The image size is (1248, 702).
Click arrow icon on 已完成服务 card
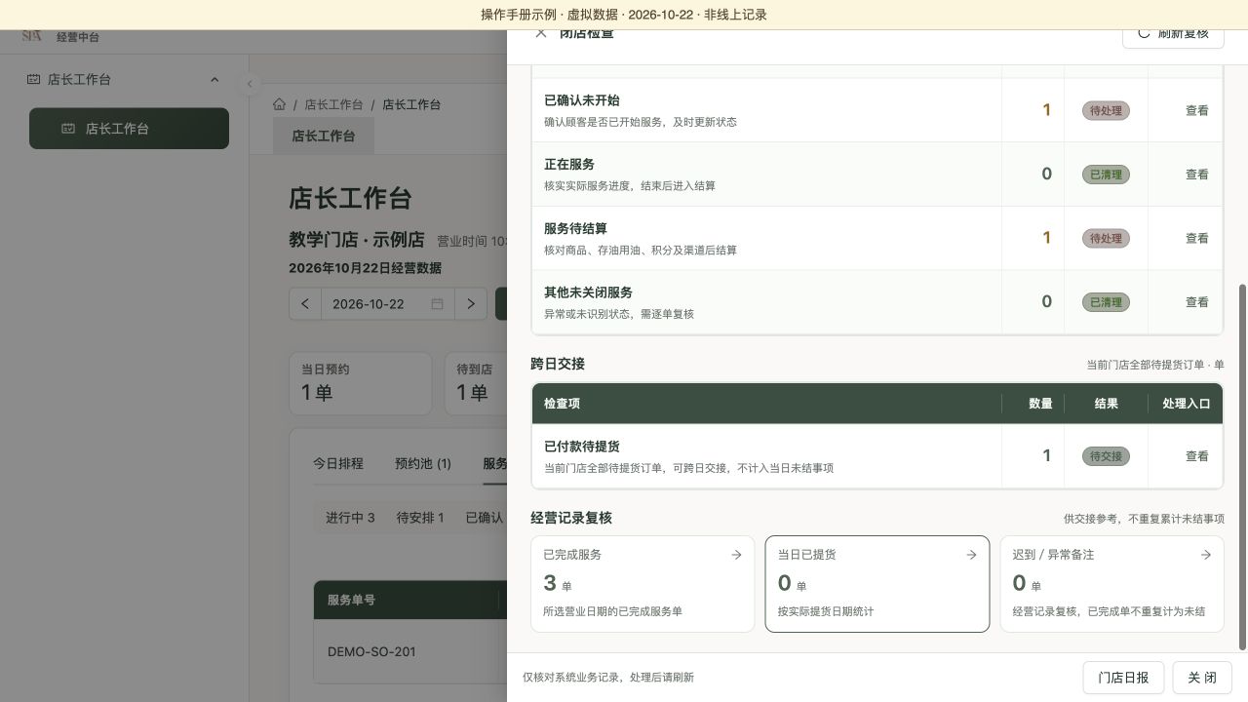736,555
